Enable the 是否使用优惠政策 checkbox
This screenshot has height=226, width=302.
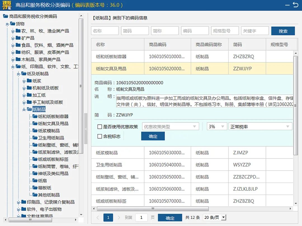100,127
